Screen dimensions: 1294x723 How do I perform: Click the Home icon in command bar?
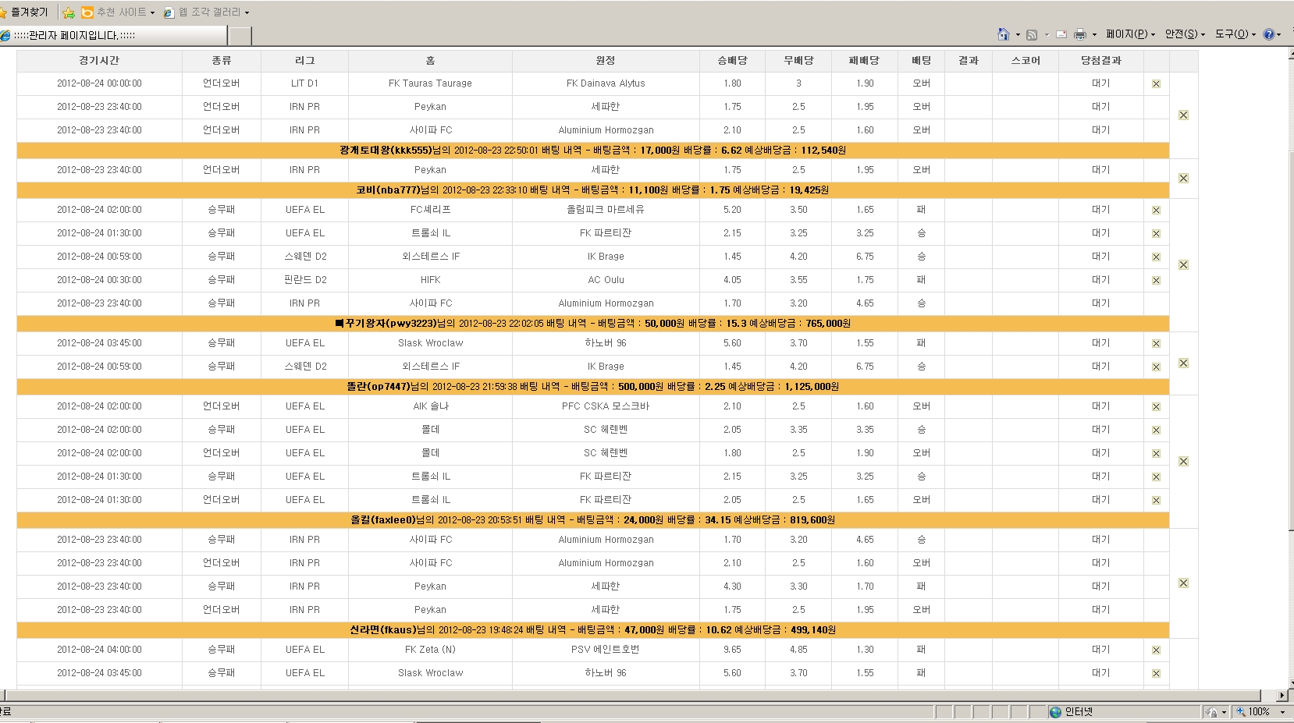coord(1004,34)
